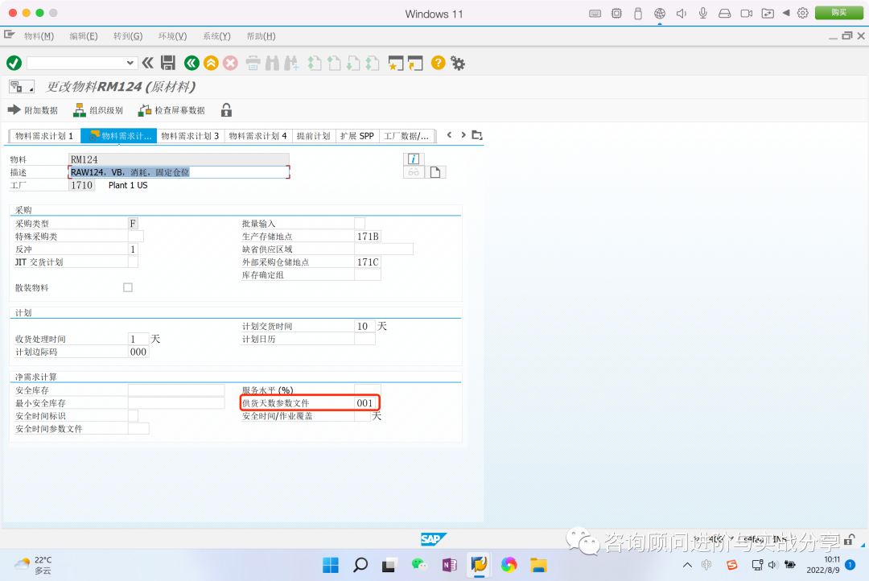
Task: Click the Previous Page icon
Action: tap(334, 64)
